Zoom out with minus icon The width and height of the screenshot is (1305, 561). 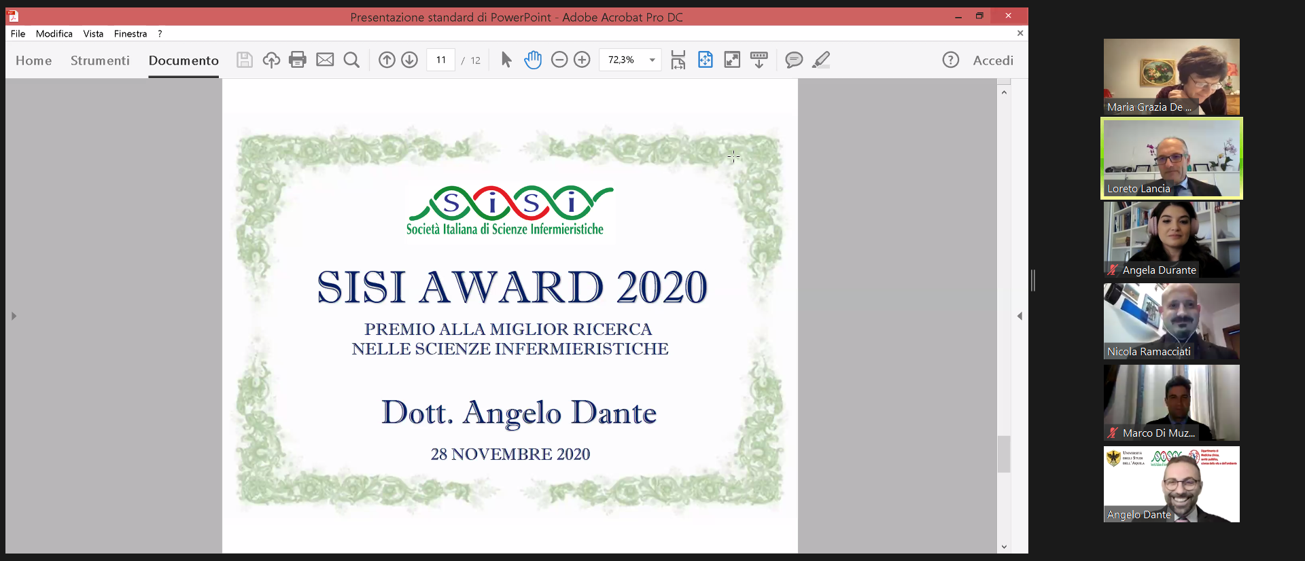pos(559,60)
